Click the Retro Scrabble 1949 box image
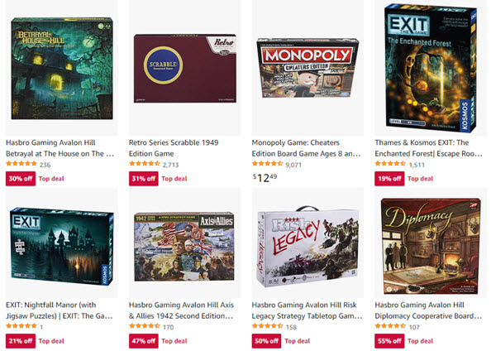 (184, 68)
